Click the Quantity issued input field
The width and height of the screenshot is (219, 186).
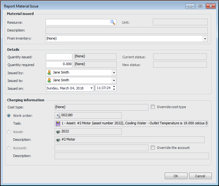click(59, 57)
